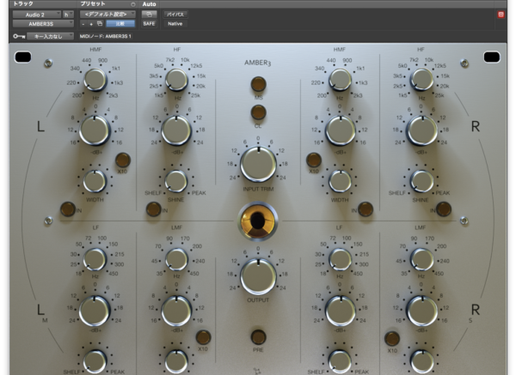Toggle the left LMF X10 button
This screenshot has width=516, height=375.
point(203,337)
